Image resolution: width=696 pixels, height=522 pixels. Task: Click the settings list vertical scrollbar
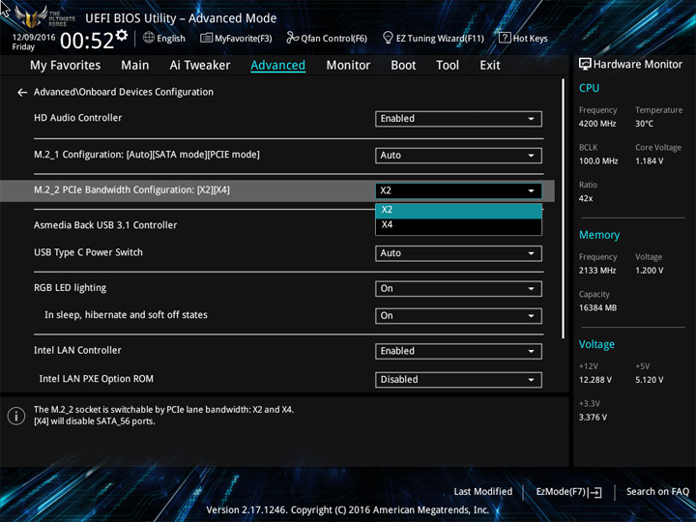(x=564, y=209)
